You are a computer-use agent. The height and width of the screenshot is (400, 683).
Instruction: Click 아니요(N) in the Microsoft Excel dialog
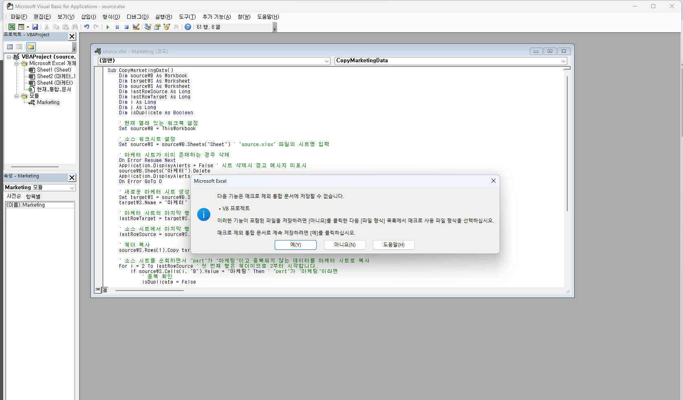345,245
